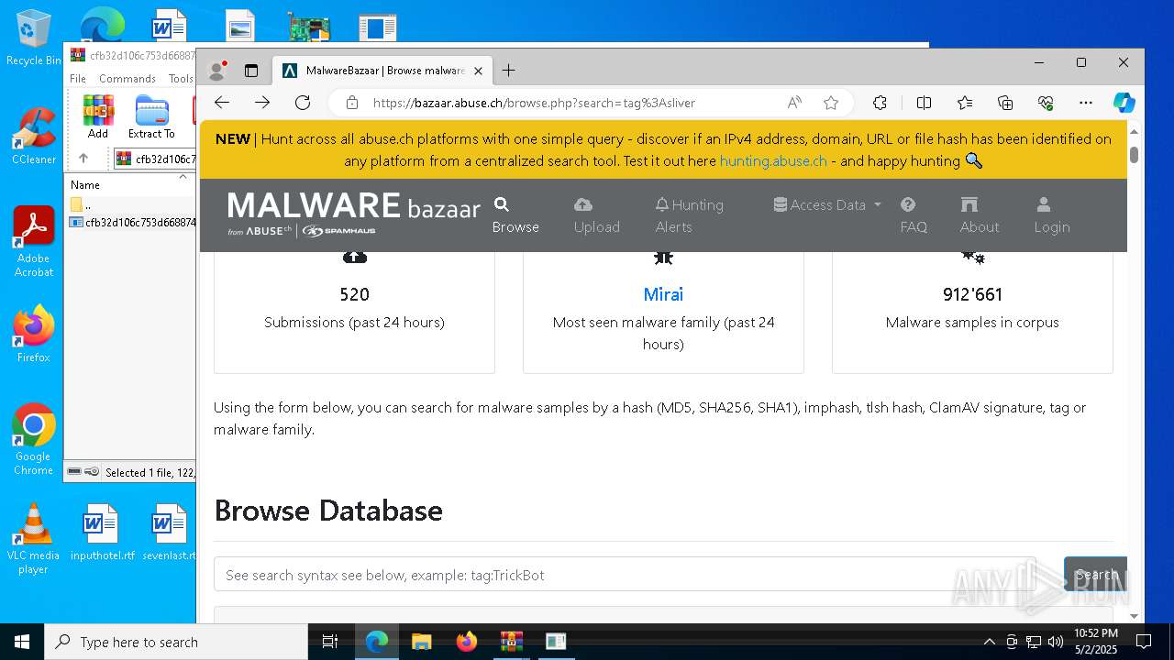Open Task View on taskbar
This screenshot has height=660, width=1174.
pyautogui.click(x=330, y=642)
